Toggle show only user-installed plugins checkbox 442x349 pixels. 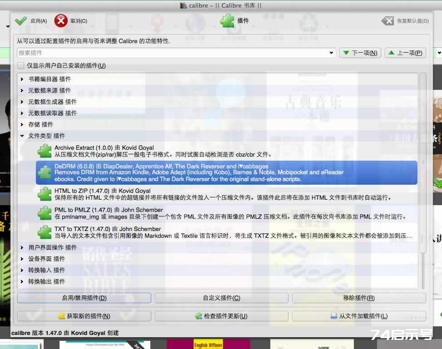[x=20, y=66]
